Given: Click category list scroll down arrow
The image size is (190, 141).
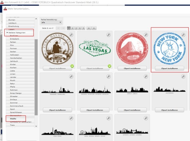Looking at the screenshot, I should pos(36,126).
